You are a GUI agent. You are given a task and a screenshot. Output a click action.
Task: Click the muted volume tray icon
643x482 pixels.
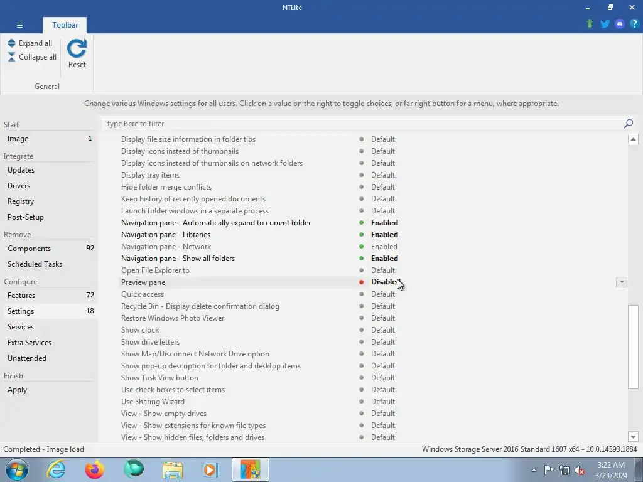pos(580,470)
